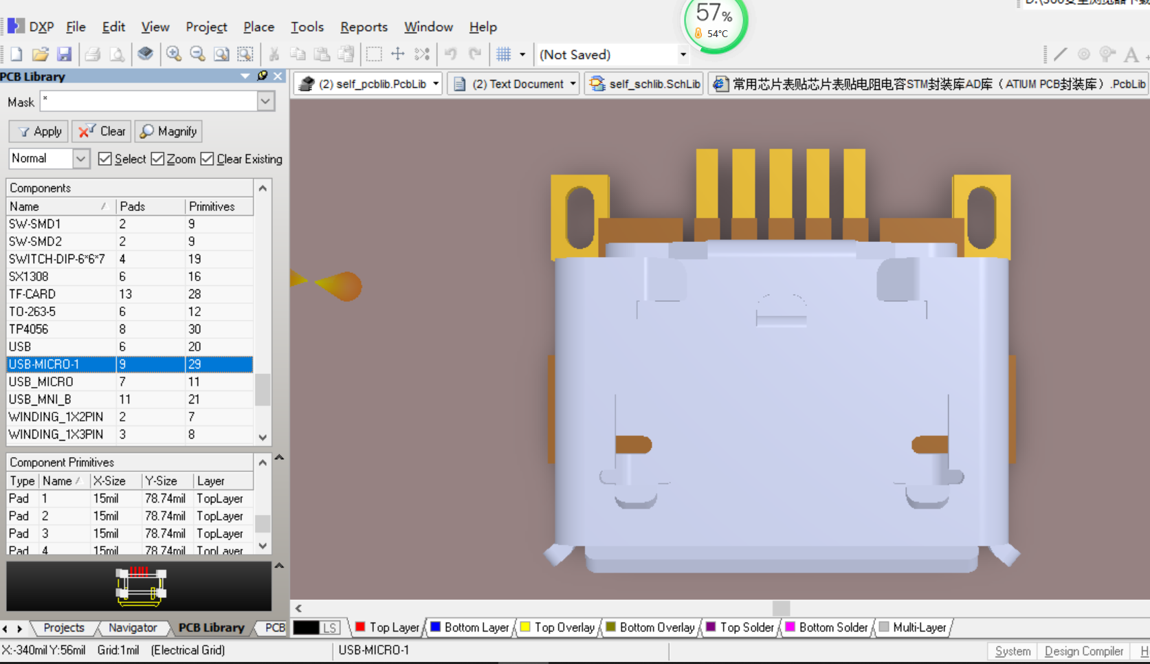Click the Undo arrow icon
1150x664 pixels.
coord(450,54)
